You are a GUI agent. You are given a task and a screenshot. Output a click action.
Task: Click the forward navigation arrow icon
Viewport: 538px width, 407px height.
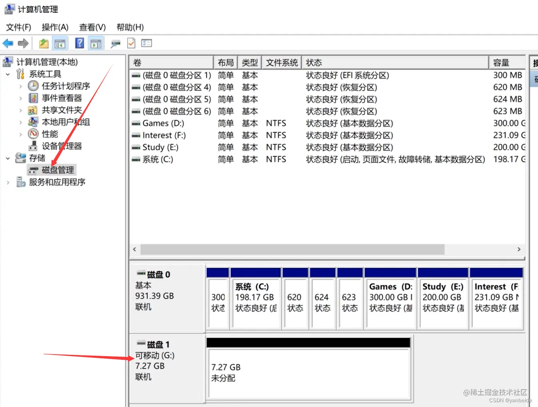(x=23, y=43)
